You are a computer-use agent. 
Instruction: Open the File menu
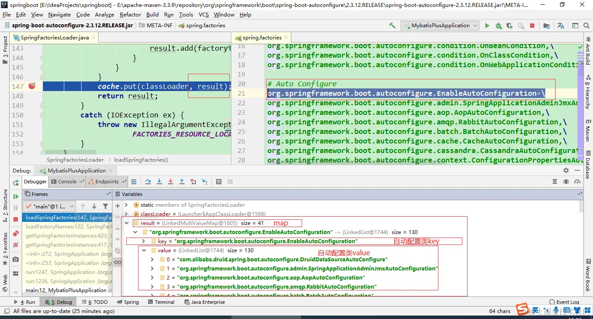click(x=7, y=14)
